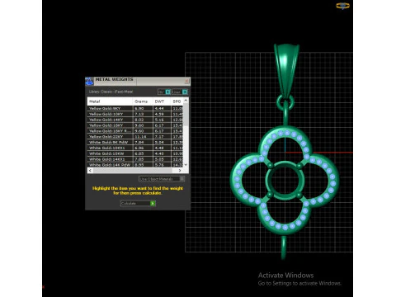Select the Yellow Gold:10KY row
Screen dimensions: 396x297
135,114
